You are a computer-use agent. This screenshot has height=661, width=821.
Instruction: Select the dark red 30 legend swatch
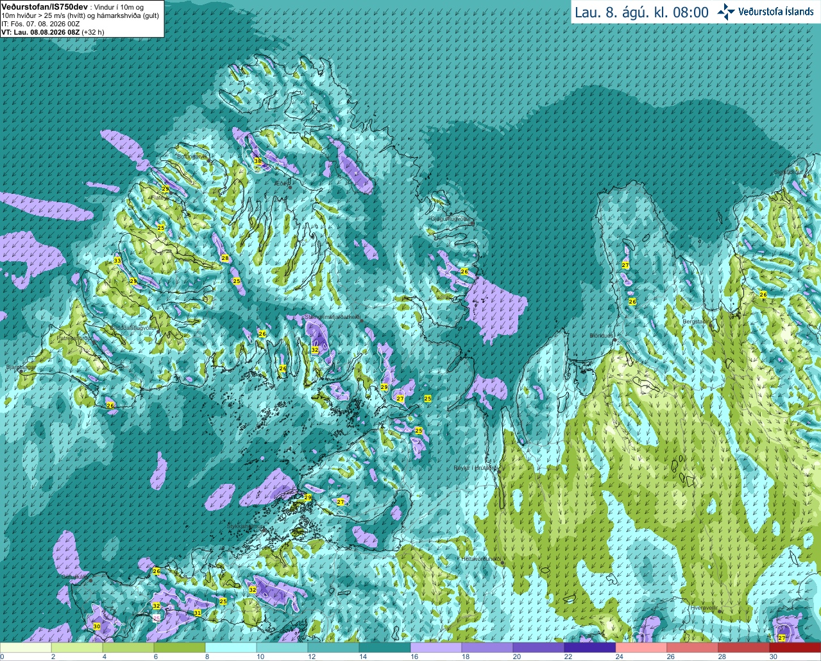pyautogui.click(x=795, y=648)
